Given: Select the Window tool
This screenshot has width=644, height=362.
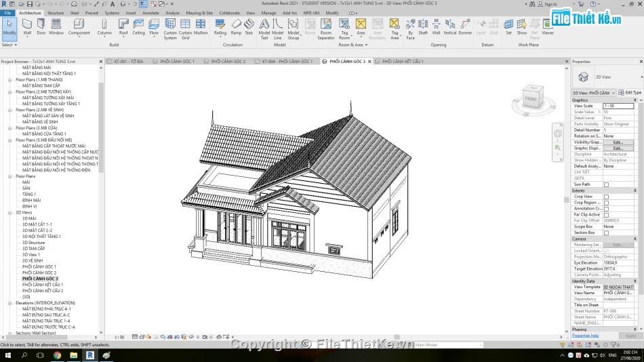Looking at the screenshot, I should point(56,27).
